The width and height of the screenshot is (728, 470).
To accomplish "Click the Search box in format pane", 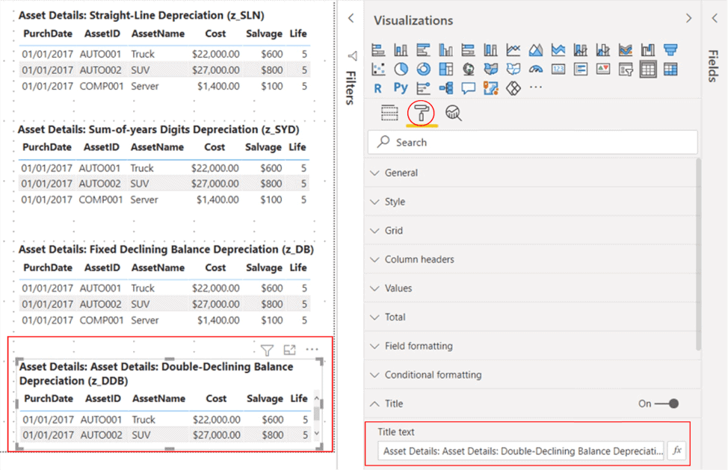I will point(532,142).
